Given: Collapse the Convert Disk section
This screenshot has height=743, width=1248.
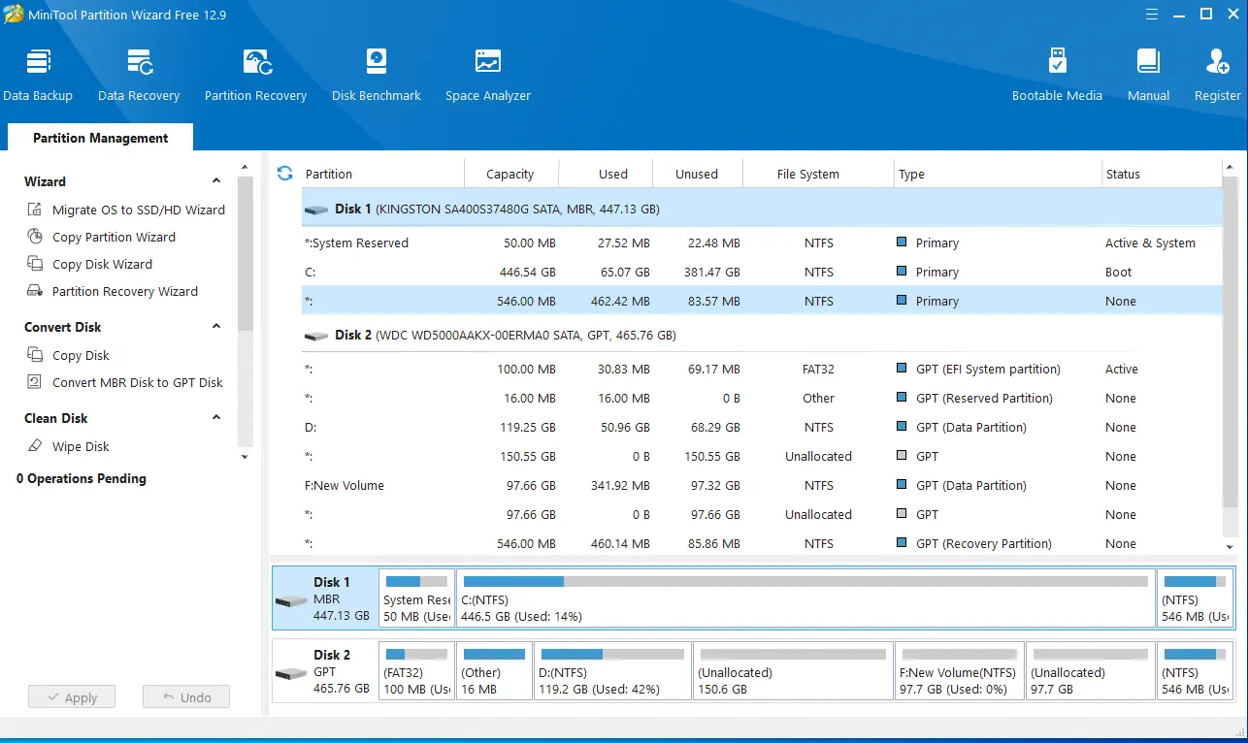Looking at the screenshot, I should click(216, 327).
